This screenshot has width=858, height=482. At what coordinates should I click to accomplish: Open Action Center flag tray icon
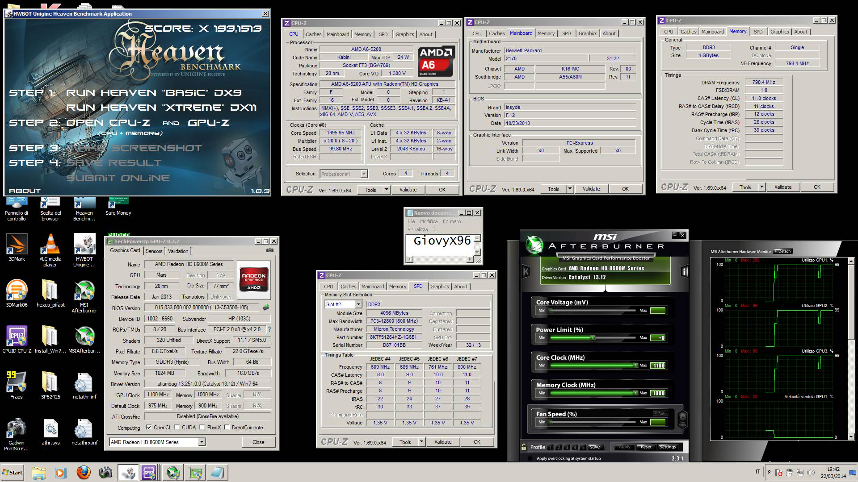pyautogui.click(x=778, y=473)
